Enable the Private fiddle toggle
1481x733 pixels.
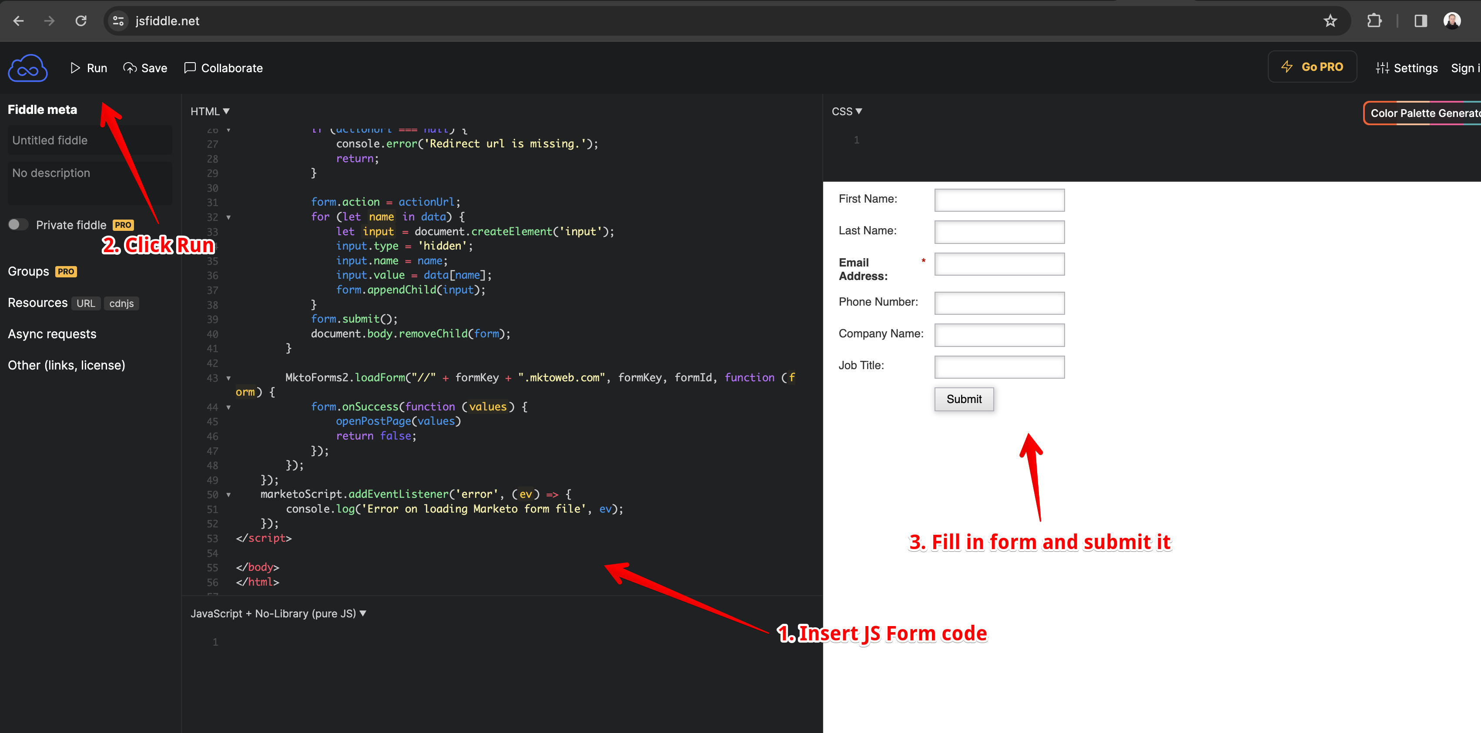point(18,225)
